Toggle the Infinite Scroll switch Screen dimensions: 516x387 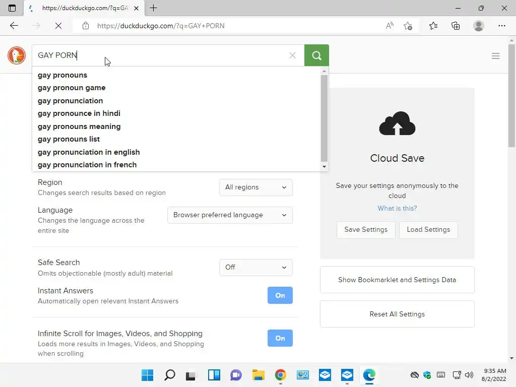click(280, 338)
